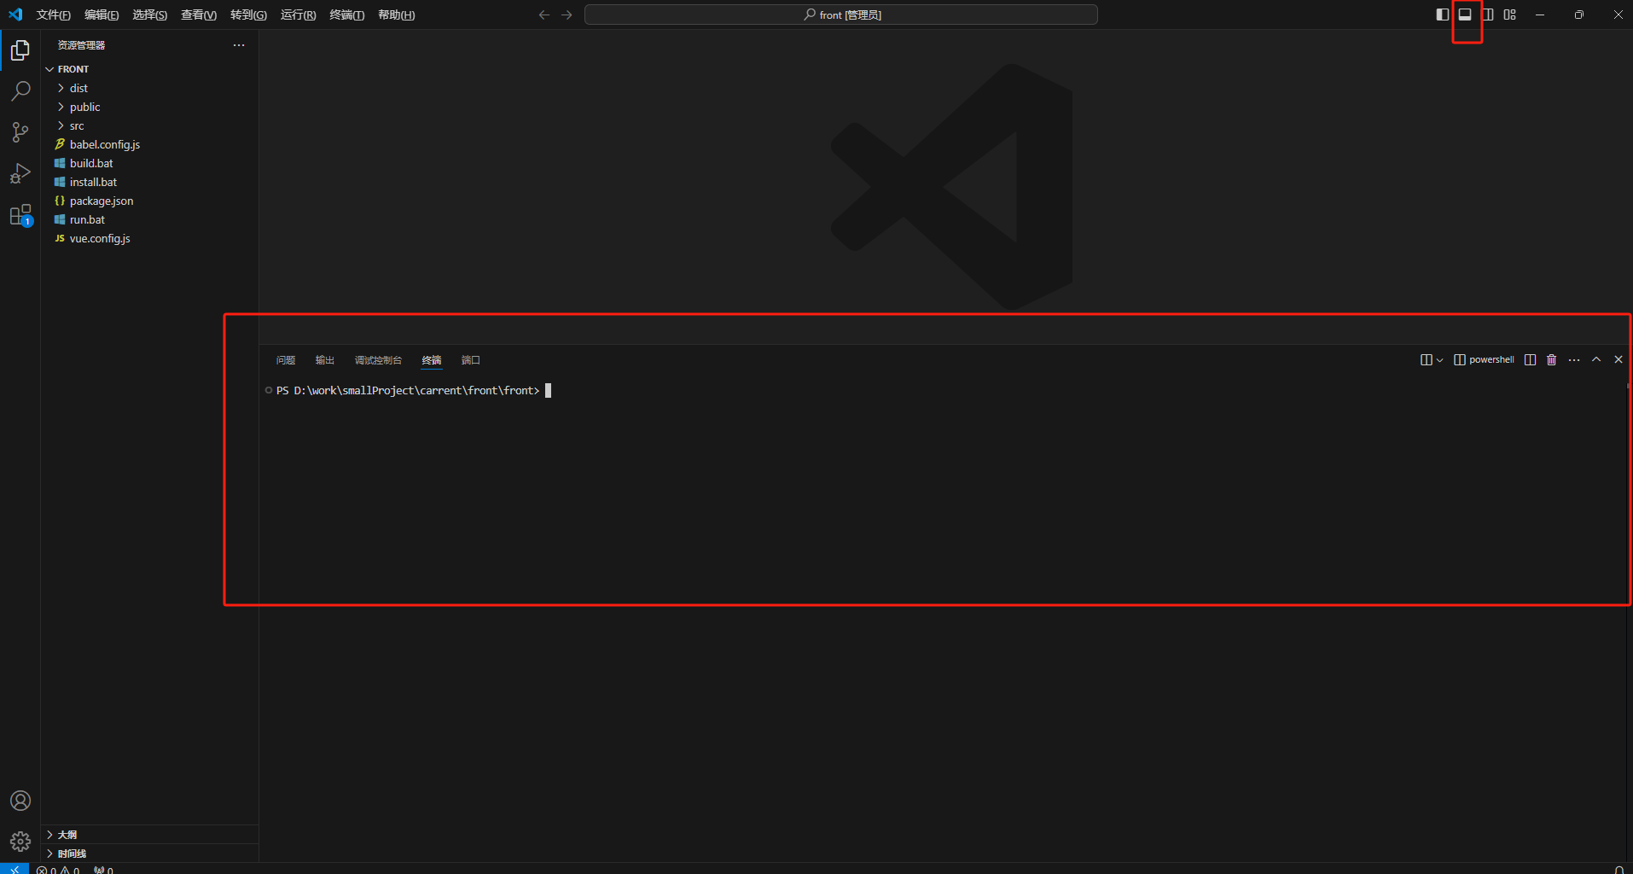Open the 运行(R) menu
Screen dimensions: 1633x874
(x=298, y=15)
